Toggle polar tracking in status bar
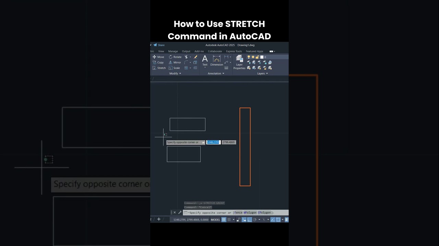The height and width of the screenshot is (246, 439). click(x=255, y=220)
